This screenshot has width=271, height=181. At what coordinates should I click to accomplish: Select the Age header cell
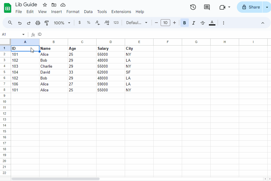tap(82, 48)
